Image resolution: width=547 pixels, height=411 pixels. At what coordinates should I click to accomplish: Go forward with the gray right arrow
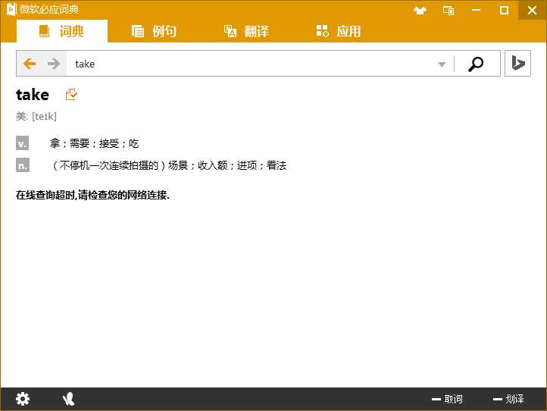tap(53, 64)
